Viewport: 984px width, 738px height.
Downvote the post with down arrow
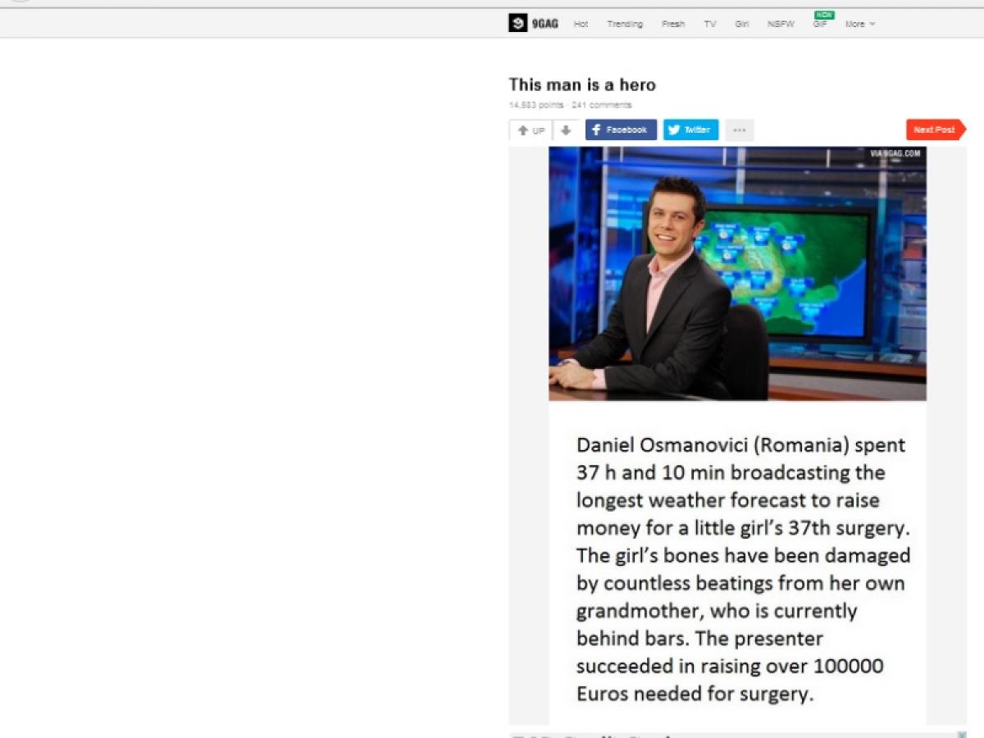click(566, 130)
